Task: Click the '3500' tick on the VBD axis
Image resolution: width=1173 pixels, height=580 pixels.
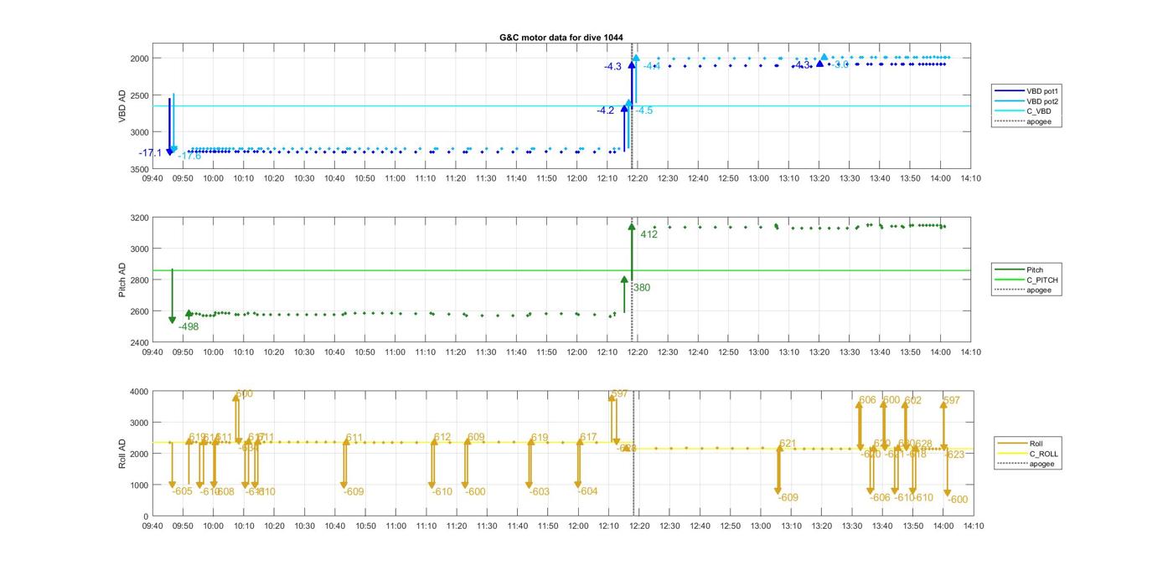Action: tap(137, 169)
